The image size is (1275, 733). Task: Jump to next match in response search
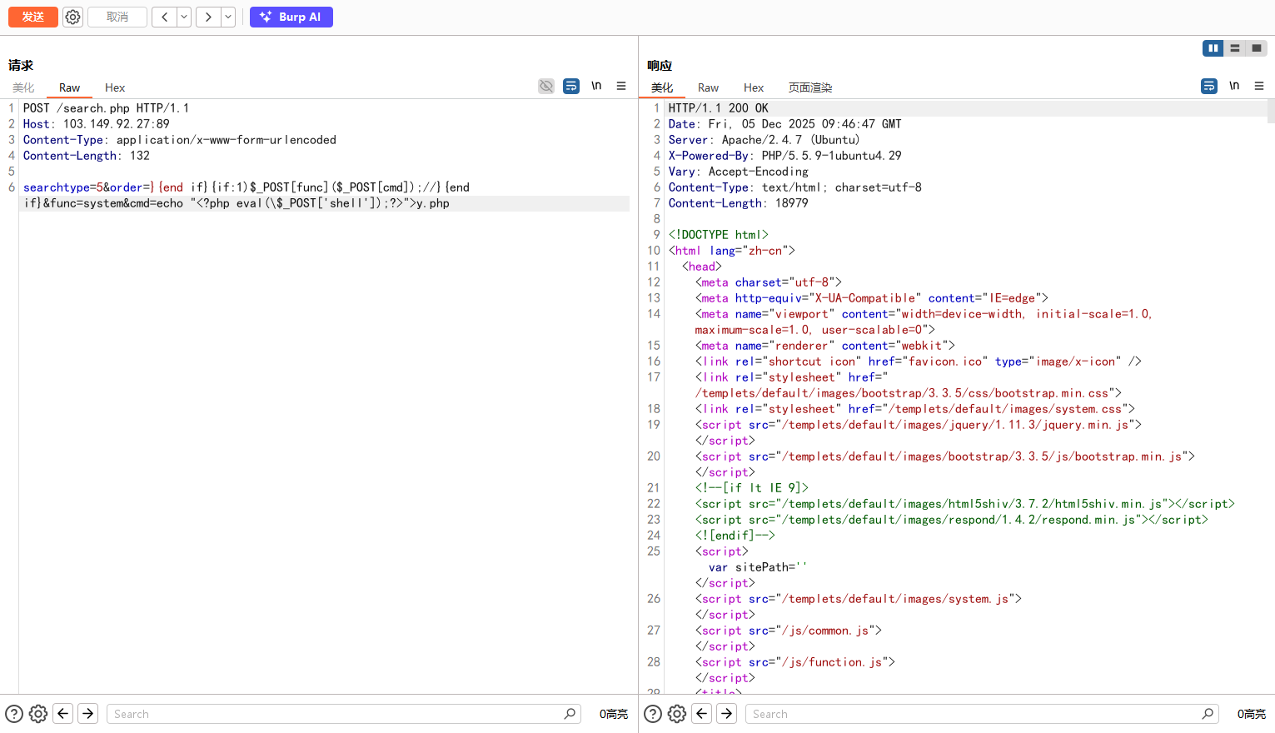(727, 714)
